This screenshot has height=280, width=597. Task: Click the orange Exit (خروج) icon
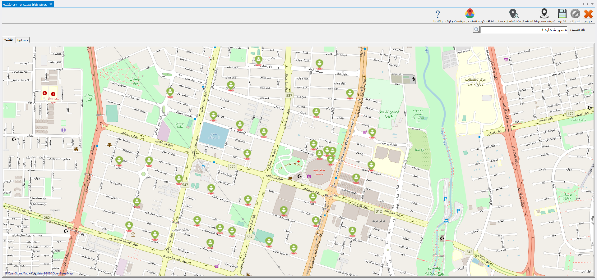(x=588, y=14)
